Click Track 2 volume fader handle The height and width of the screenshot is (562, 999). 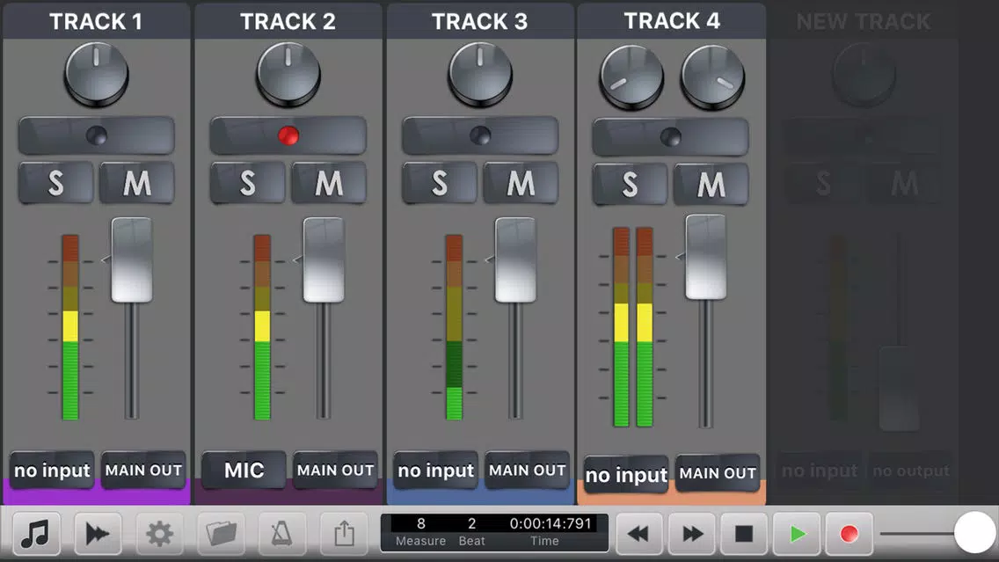point(324,260)
